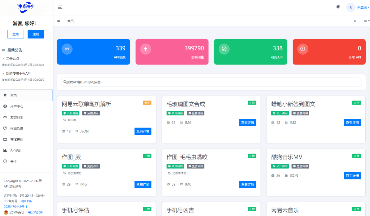Viewport: 370px width, 216px height.
Task: View details for 蜡笔小新签到图文
Action: click(x=352, y=123)
